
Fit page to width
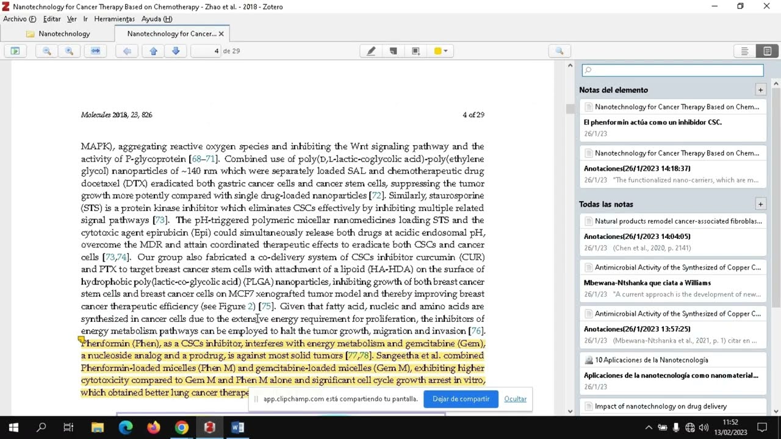95,51
